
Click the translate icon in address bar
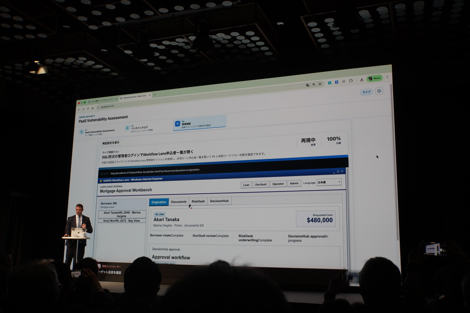pos(308,85)
